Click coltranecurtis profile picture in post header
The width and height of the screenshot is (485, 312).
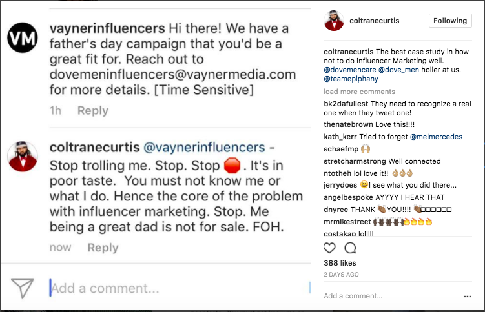coord(333,21)
